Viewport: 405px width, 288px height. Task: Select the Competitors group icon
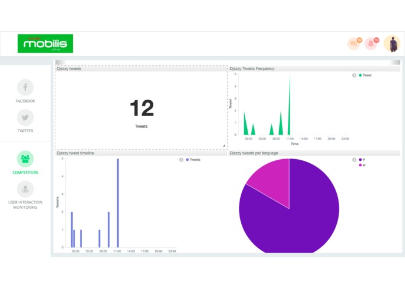[x=25, y=159]
